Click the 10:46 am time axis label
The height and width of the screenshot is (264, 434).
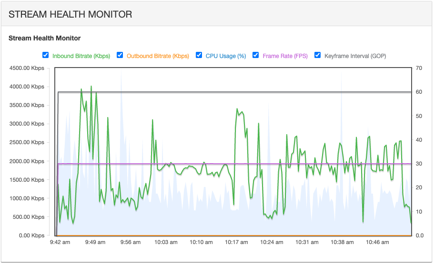point(377,242)
